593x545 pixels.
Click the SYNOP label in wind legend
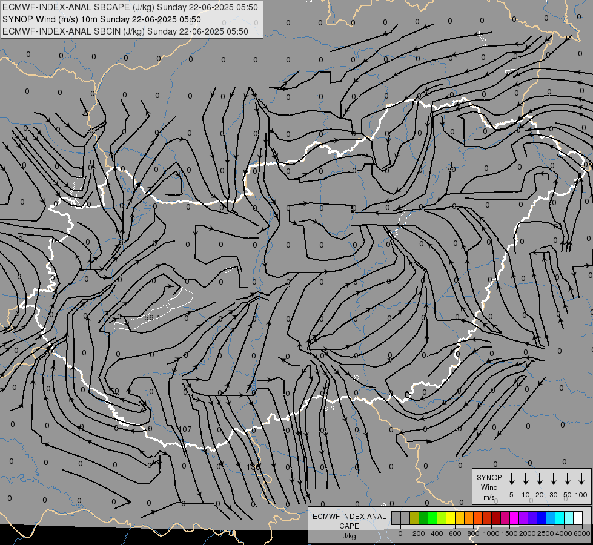[489, 478]
